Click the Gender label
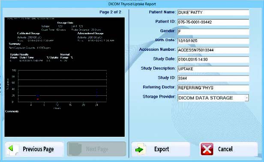Viewport: 264px width, 162px height. pyautogui.click(x=168, y=31)
